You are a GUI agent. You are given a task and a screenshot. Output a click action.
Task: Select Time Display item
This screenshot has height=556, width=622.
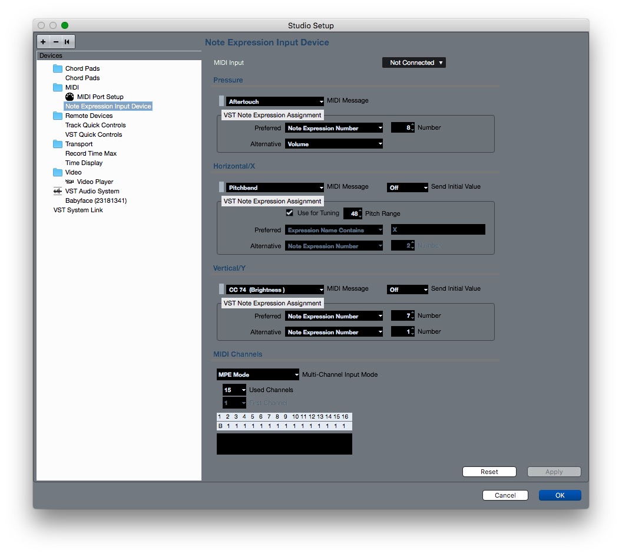pyautogui.click(x=84, y=163)
